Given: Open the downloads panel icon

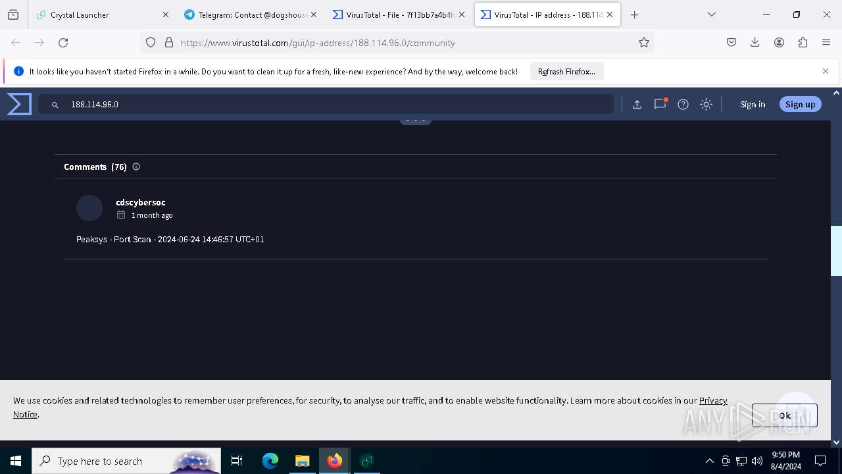Looking at the screenshot, I should click(755, 42).
